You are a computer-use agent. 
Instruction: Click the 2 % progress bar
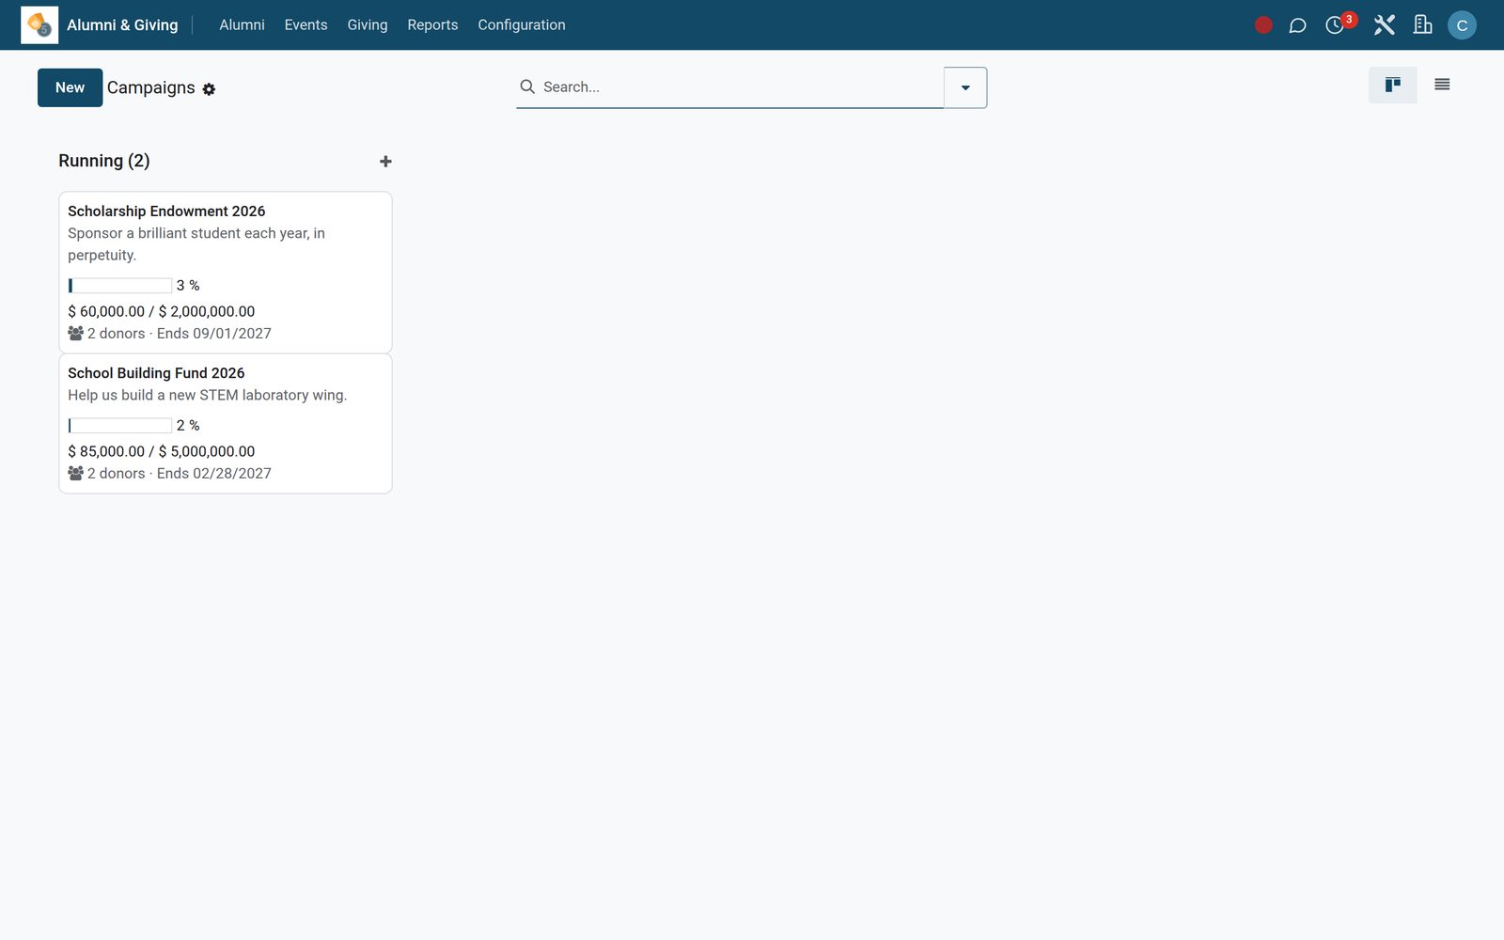120,426
